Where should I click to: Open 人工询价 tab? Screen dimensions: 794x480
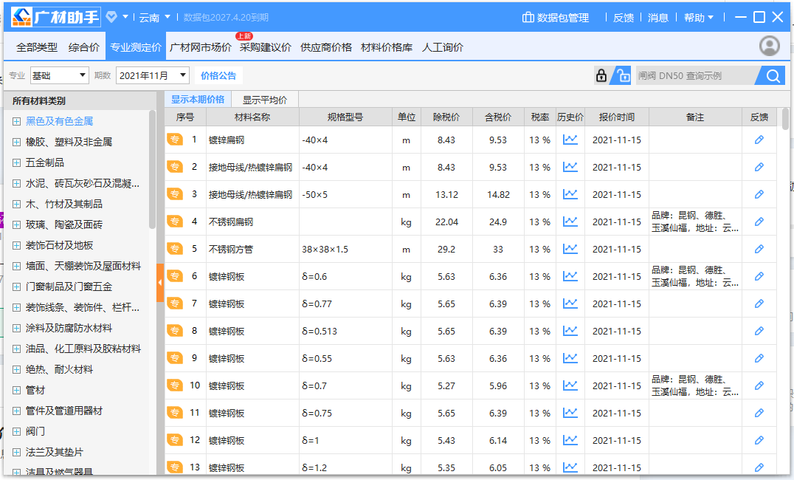point(443,47)
